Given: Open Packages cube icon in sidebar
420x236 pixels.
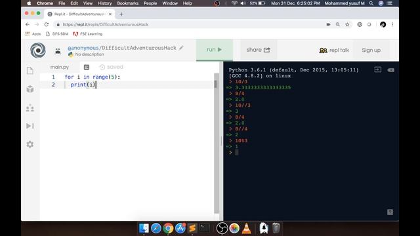Looking at the screenshot, I should pos(30,89).
